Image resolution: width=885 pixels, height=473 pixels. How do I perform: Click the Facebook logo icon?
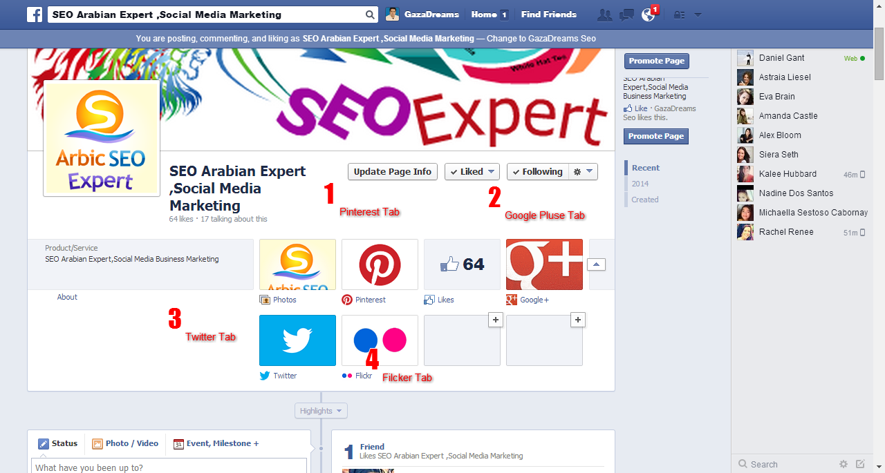point(35,15)
